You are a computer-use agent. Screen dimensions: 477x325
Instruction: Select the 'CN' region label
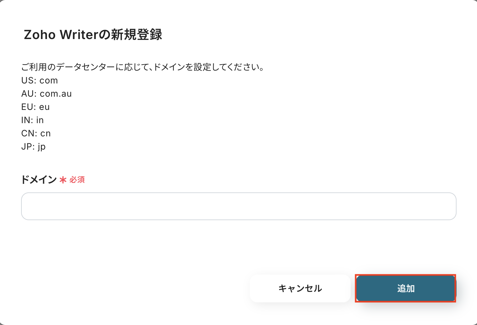click(28, 134)
